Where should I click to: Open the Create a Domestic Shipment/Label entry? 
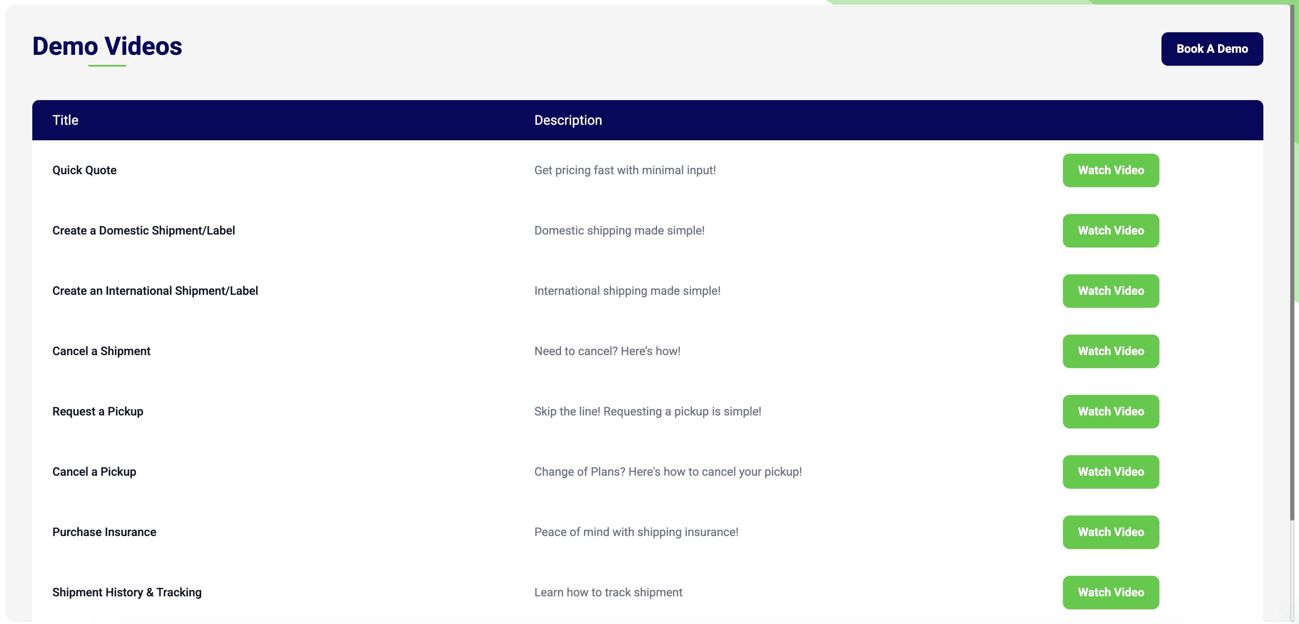pos(143,231)
